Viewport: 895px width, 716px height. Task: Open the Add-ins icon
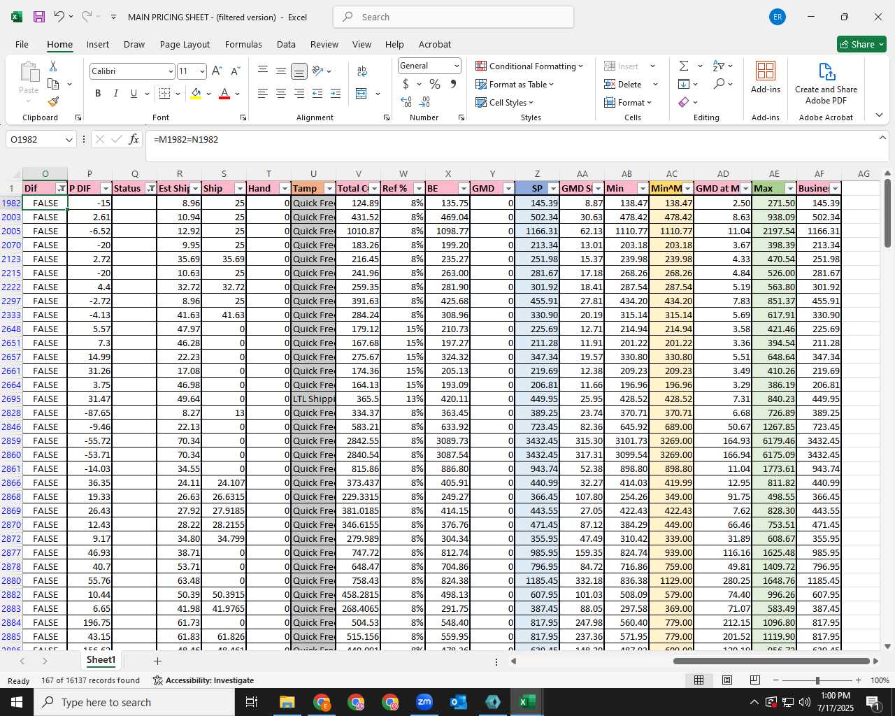(x=766, y=78)
